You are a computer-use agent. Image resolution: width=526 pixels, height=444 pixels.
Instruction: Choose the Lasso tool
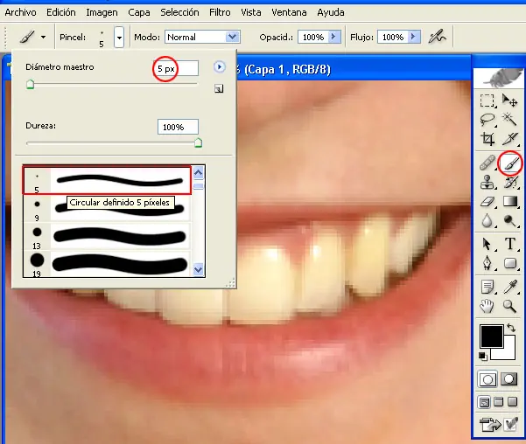click(487, 120)
